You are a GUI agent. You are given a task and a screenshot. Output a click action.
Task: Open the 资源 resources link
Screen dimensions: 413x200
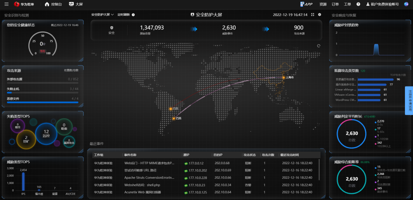pos(323,4)
